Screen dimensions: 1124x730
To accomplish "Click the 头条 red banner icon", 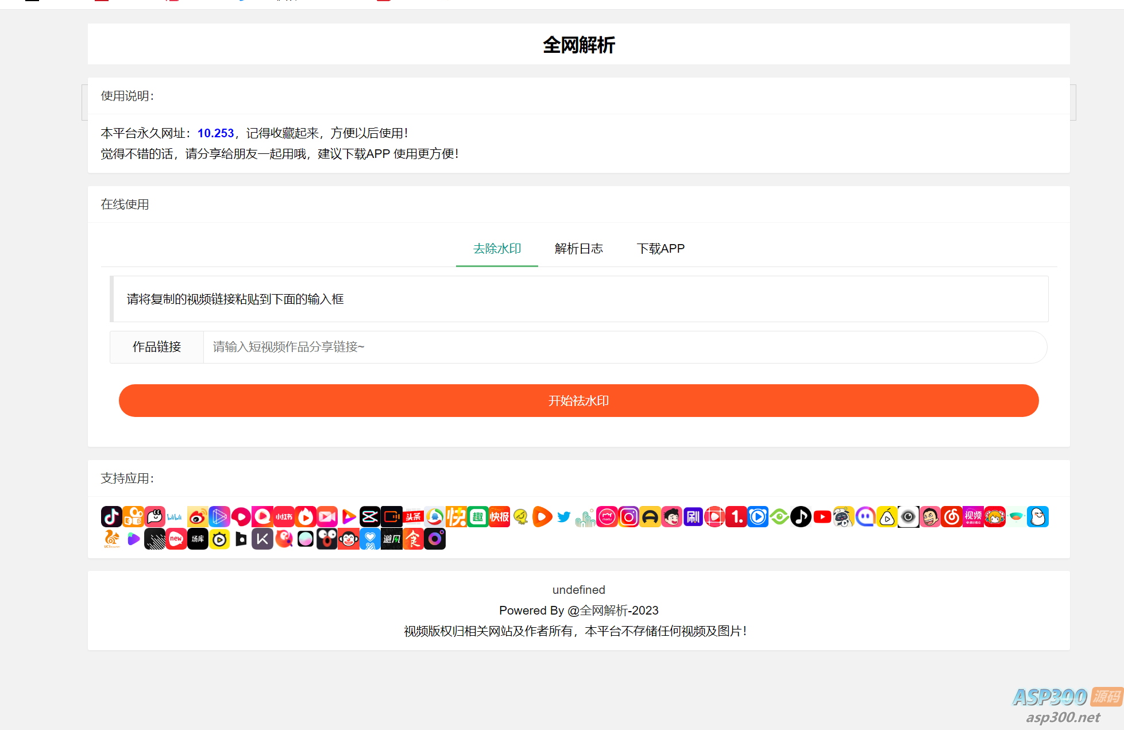I will click(413, 517).
